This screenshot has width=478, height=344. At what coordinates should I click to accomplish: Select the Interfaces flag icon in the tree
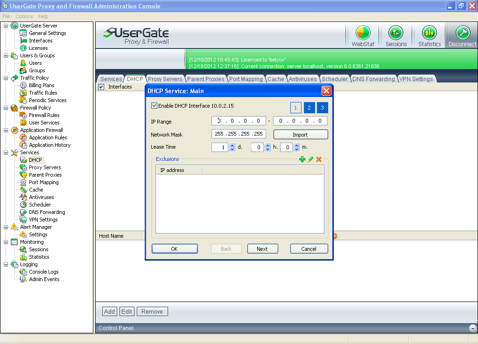click(23, 41)
